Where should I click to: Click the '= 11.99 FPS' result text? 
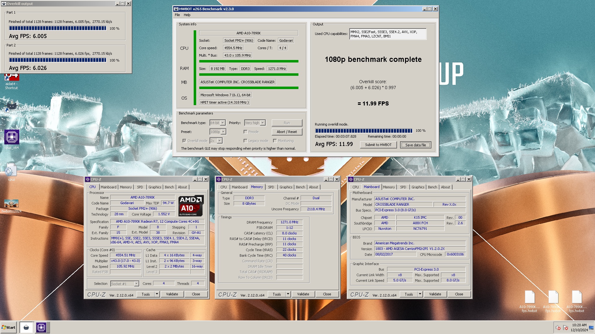tap(373, 104)
